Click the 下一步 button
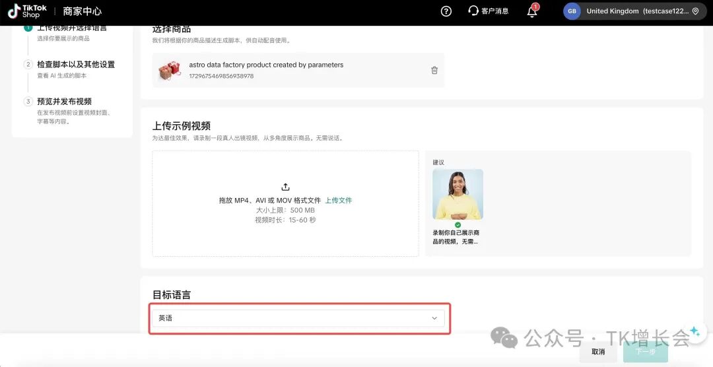 (x=645, y=352)
